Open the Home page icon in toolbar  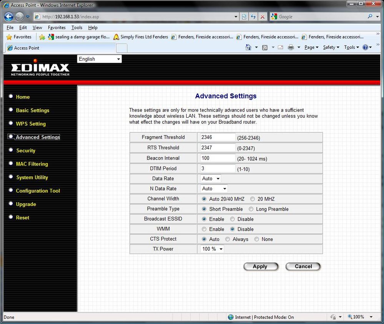[248, 47]
